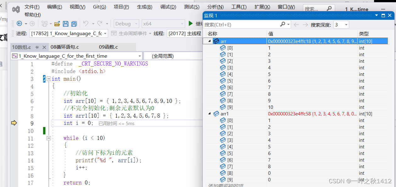This screenshot has width=396, height=187.
Task: Collapse the arr1 variable in Watch 1
Action: point(209,114)
